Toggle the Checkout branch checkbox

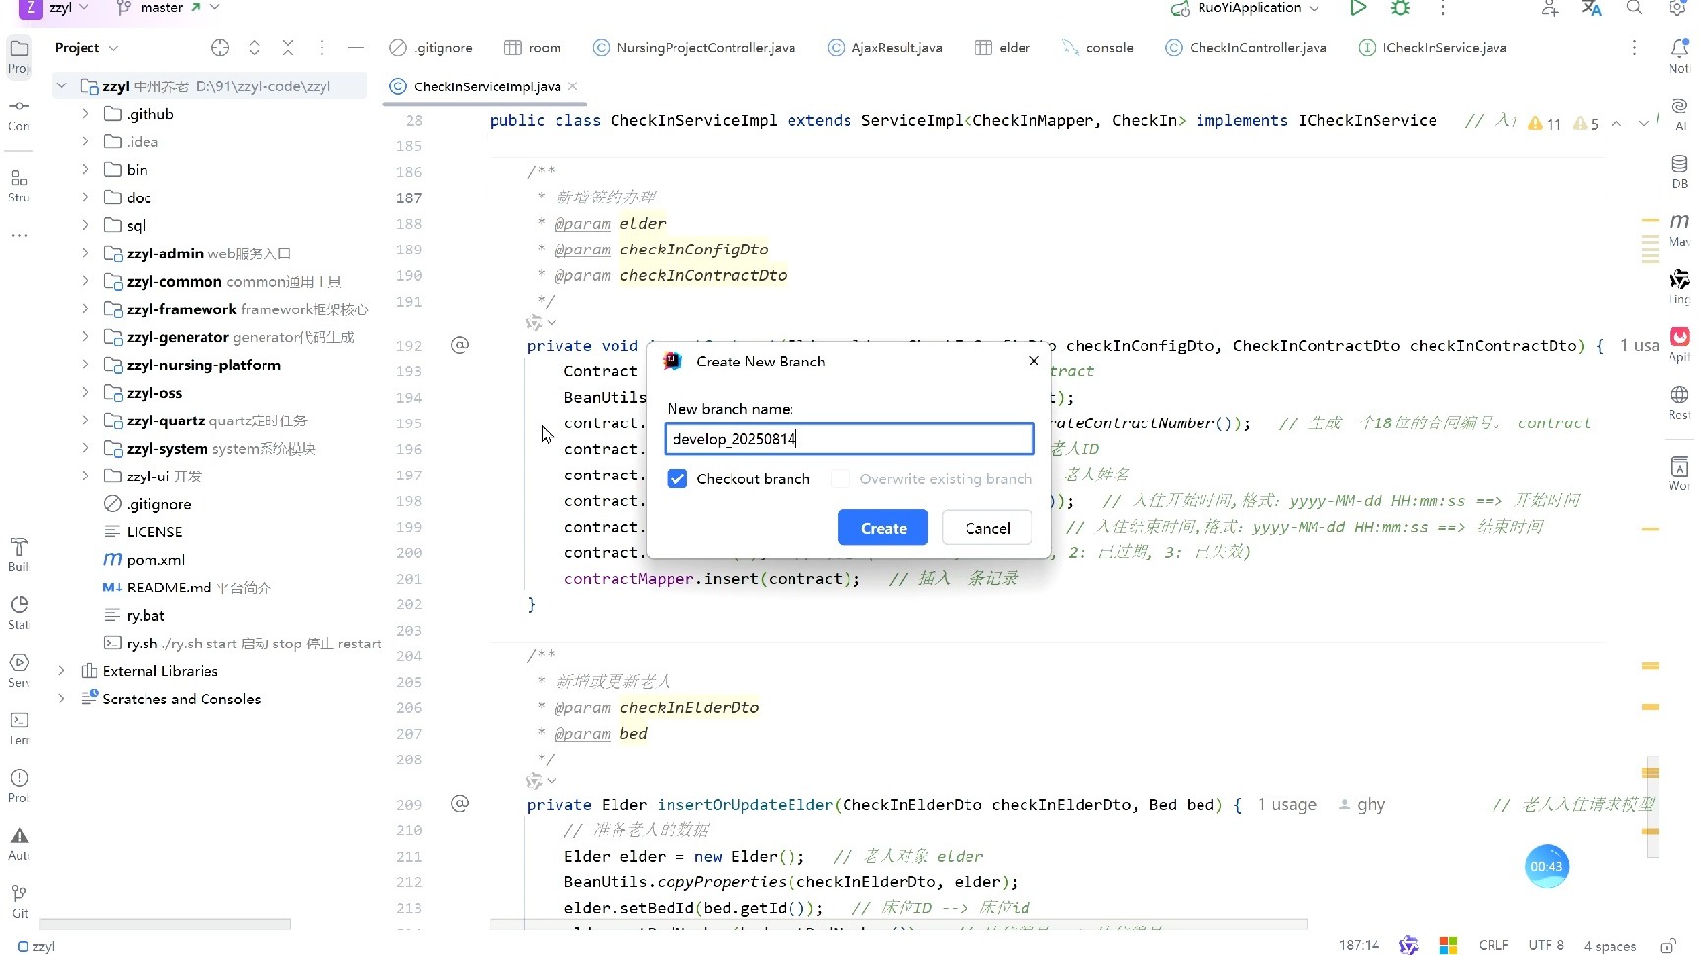point(676,478)
